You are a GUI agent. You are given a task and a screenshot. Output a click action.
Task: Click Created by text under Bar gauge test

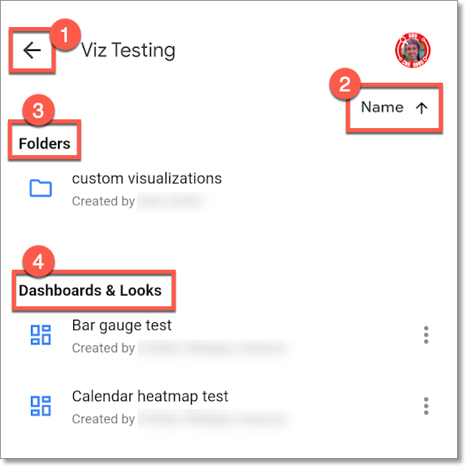pos(103,348)
